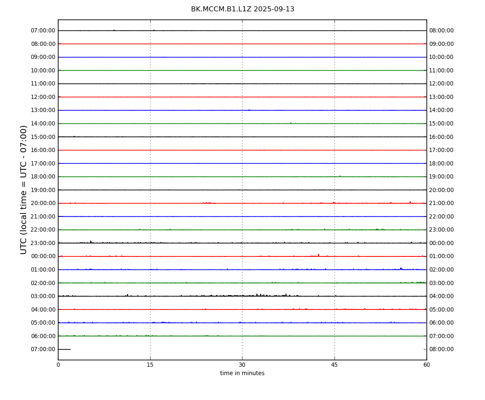The image size is (485, 400).
Task: Select left-axis time label 18:00:00
Action: pos(43,177)
